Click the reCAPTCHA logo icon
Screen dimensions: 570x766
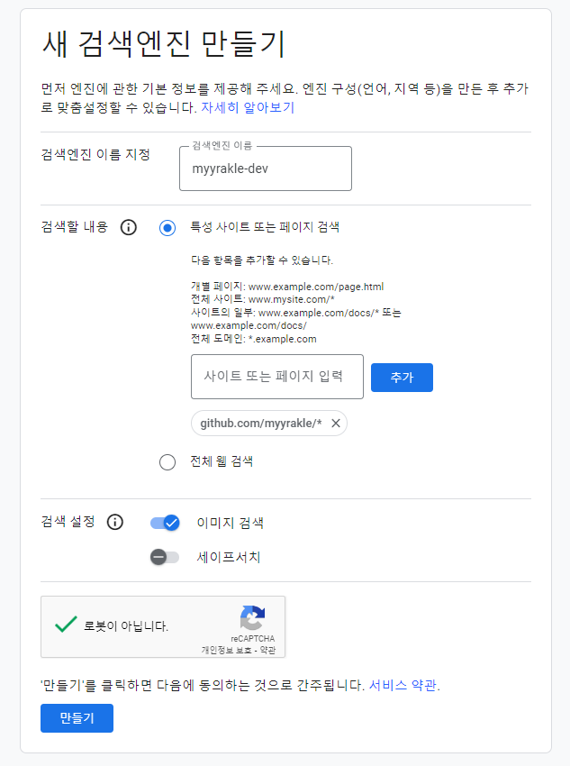point(252,618)
